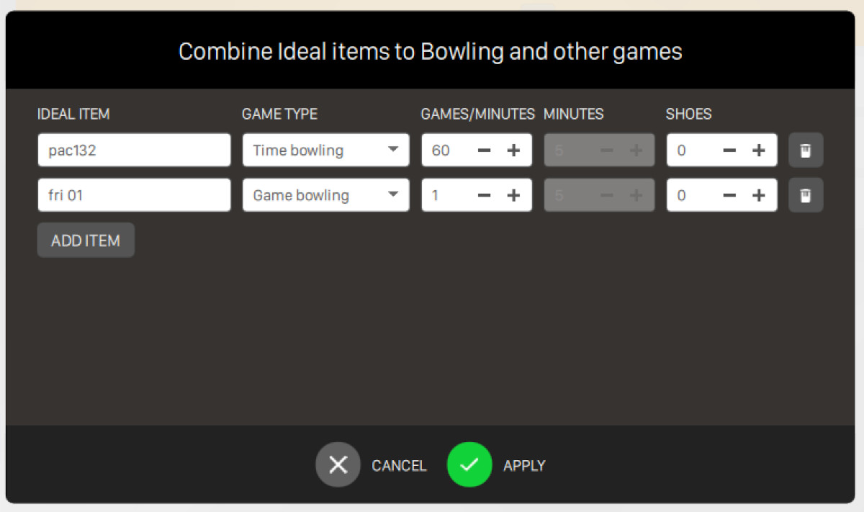Click the games value 1 field
Image resolution: width=864 pixels, height=512 pixels.
pyautogui.click(x=445, y=195)
